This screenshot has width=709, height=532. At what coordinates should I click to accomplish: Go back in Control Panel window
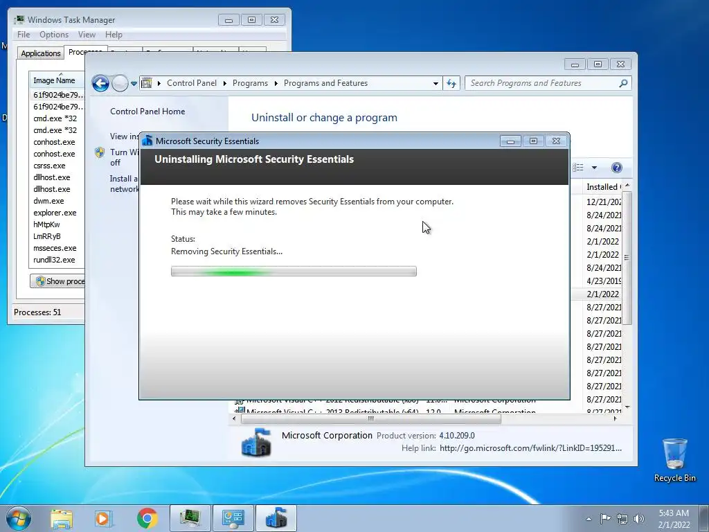click(100, 83)
